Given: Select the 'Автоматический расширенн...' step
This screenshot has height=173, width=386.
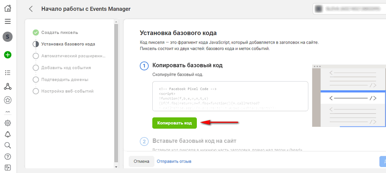Looking at the screenshot, I should click(x=73, y=56).
